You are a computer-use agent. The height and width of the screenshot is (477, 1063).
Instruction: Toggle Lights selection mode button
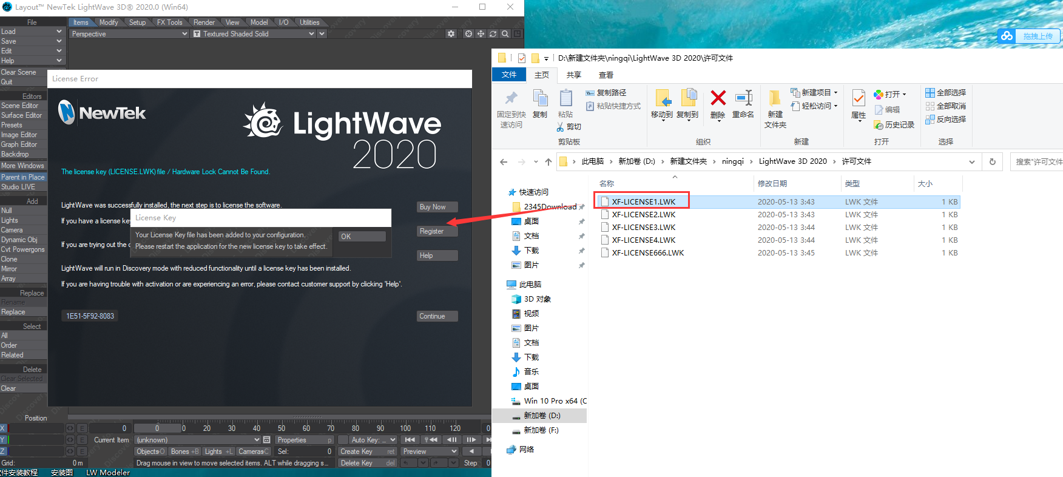pyautogui.click(x=218, y=452)
